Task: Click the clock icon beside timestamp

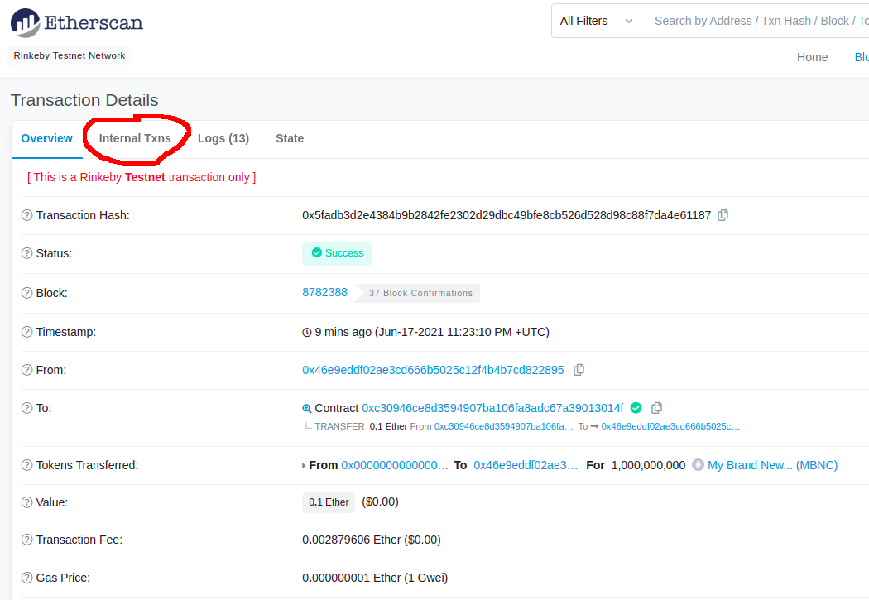Action: [x=306, y=333]
